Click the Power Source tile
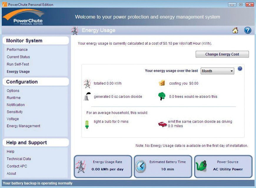The image size is (256, 188). pos(223,166)
